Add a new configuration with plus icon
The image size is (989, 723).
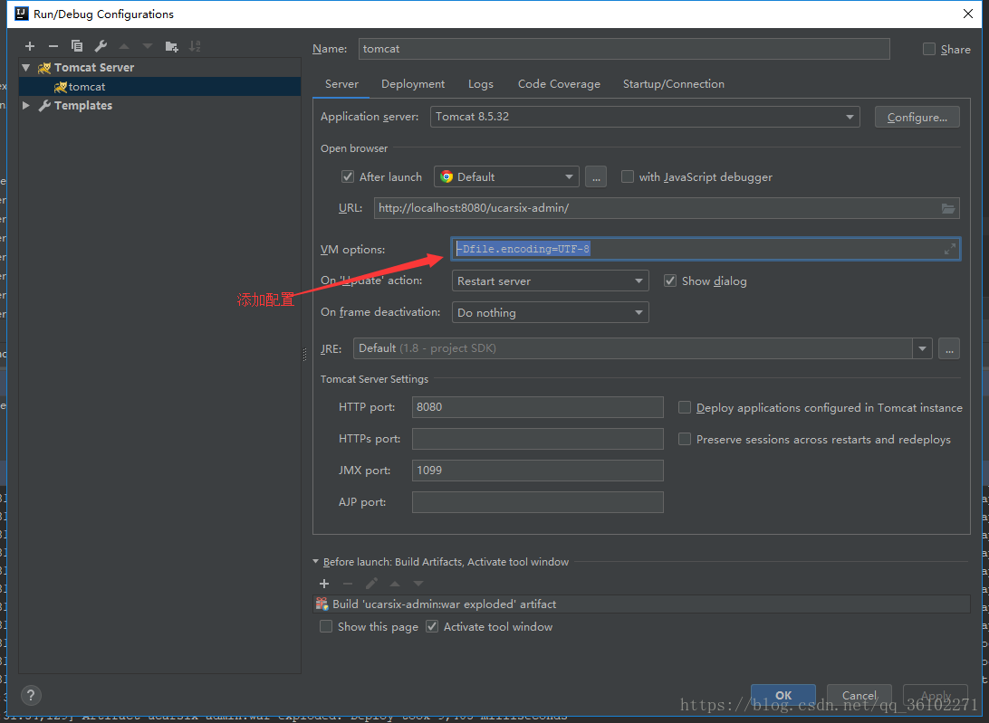point(30,46)
